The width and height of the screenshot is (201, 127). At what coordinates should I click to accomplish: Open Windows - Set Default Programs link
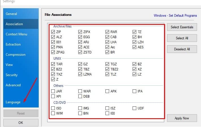click(175, 16)
